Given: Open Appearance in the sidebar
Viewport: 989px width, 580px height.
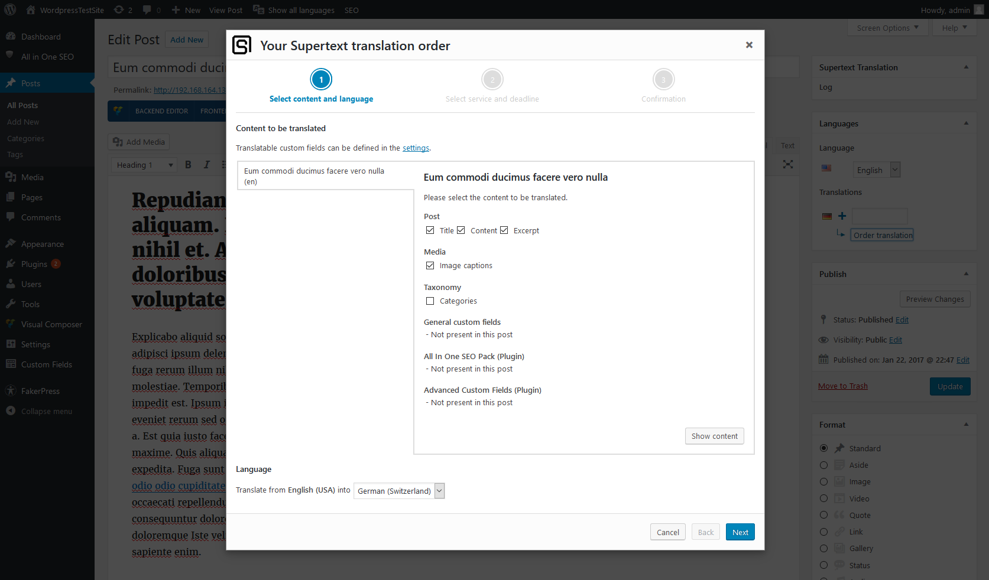Looking at the screenshot, I should tap(47, 244).
